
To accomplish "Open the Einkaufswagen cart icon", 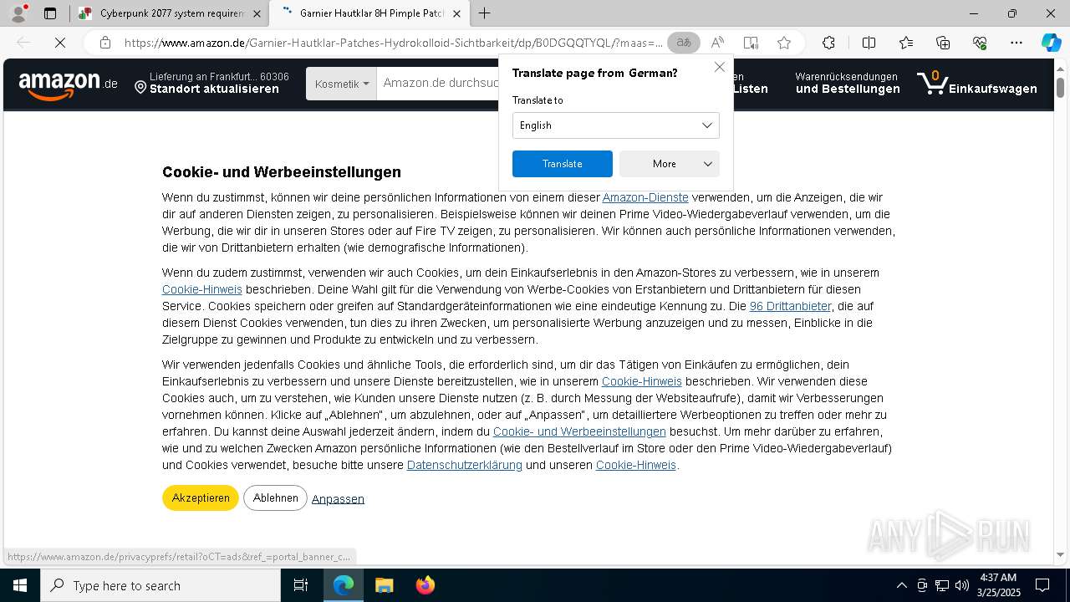I will tap(976, 84).
